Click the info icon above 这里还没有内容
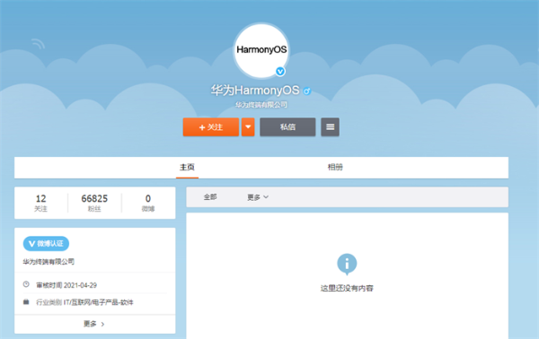 pos(347,264)
